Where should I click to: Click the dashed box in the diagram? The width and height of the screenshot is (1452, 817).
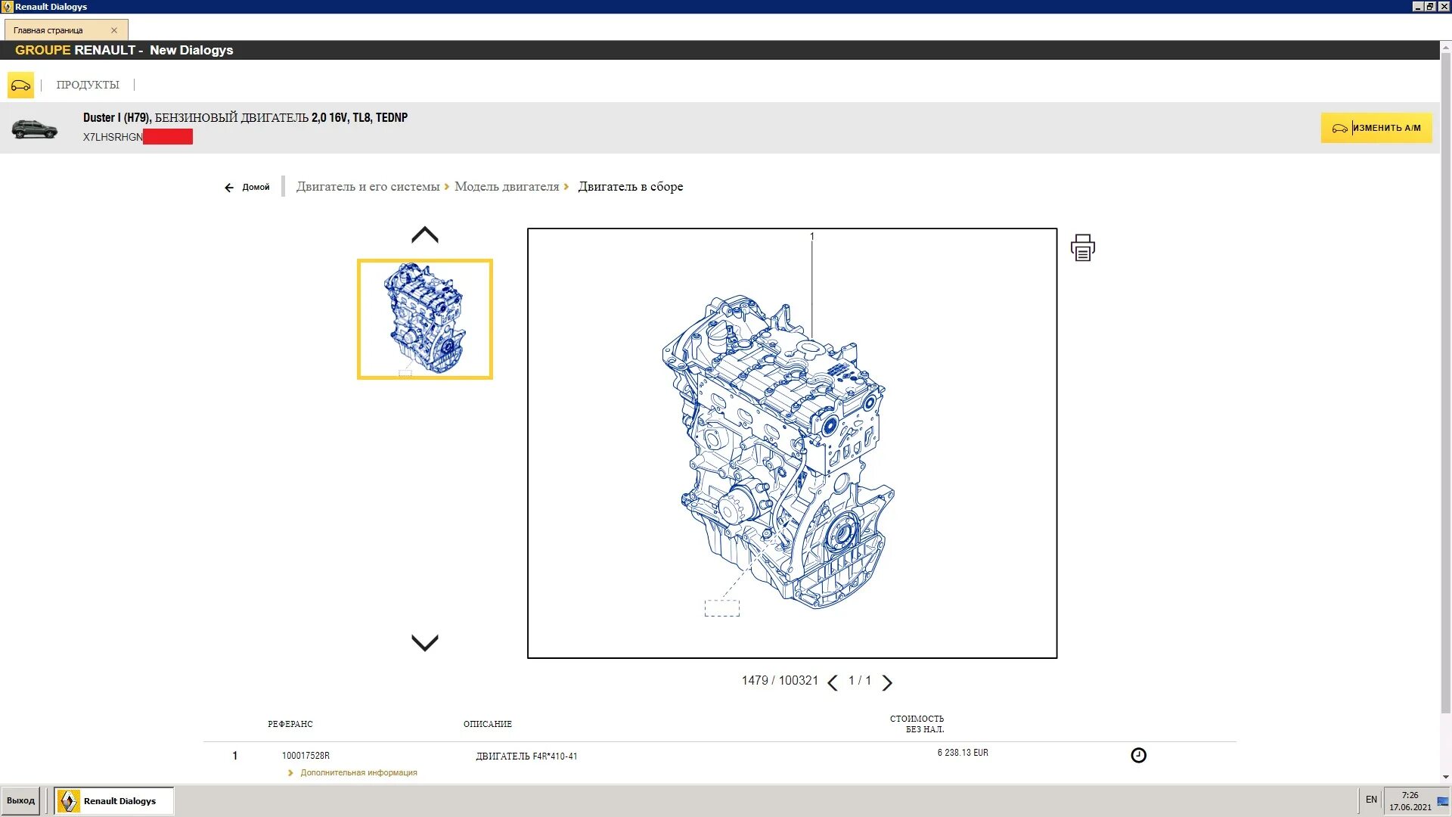(x=722, y=608)
